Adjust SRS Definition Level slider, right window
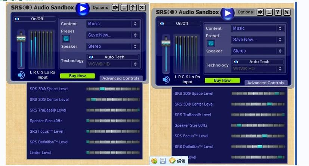 258,147
